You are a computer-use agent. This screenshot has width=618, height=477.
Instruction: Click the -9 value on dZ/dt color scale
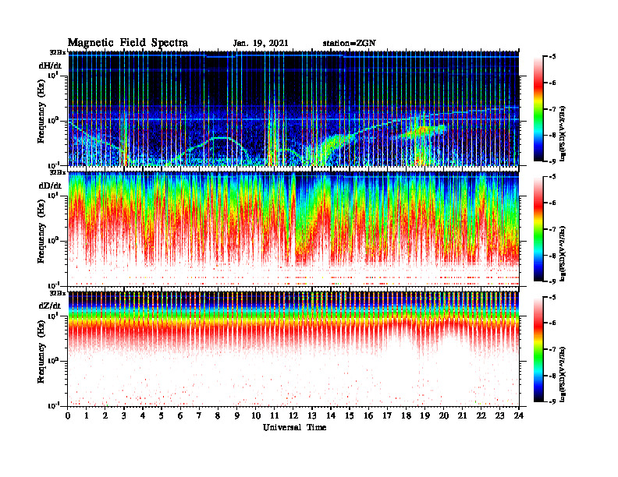click(552, 401)
